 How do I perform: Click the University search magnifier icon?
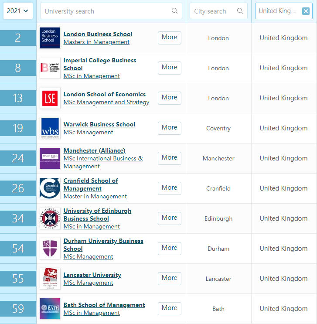pos(174,11)
